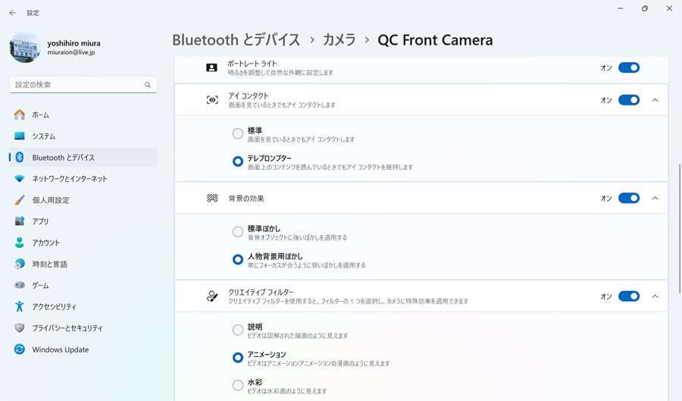The height and width of the screenshot is (401, 682).
Task: Turn off ポートレート ライト toggle
Action: pos(629,68)
